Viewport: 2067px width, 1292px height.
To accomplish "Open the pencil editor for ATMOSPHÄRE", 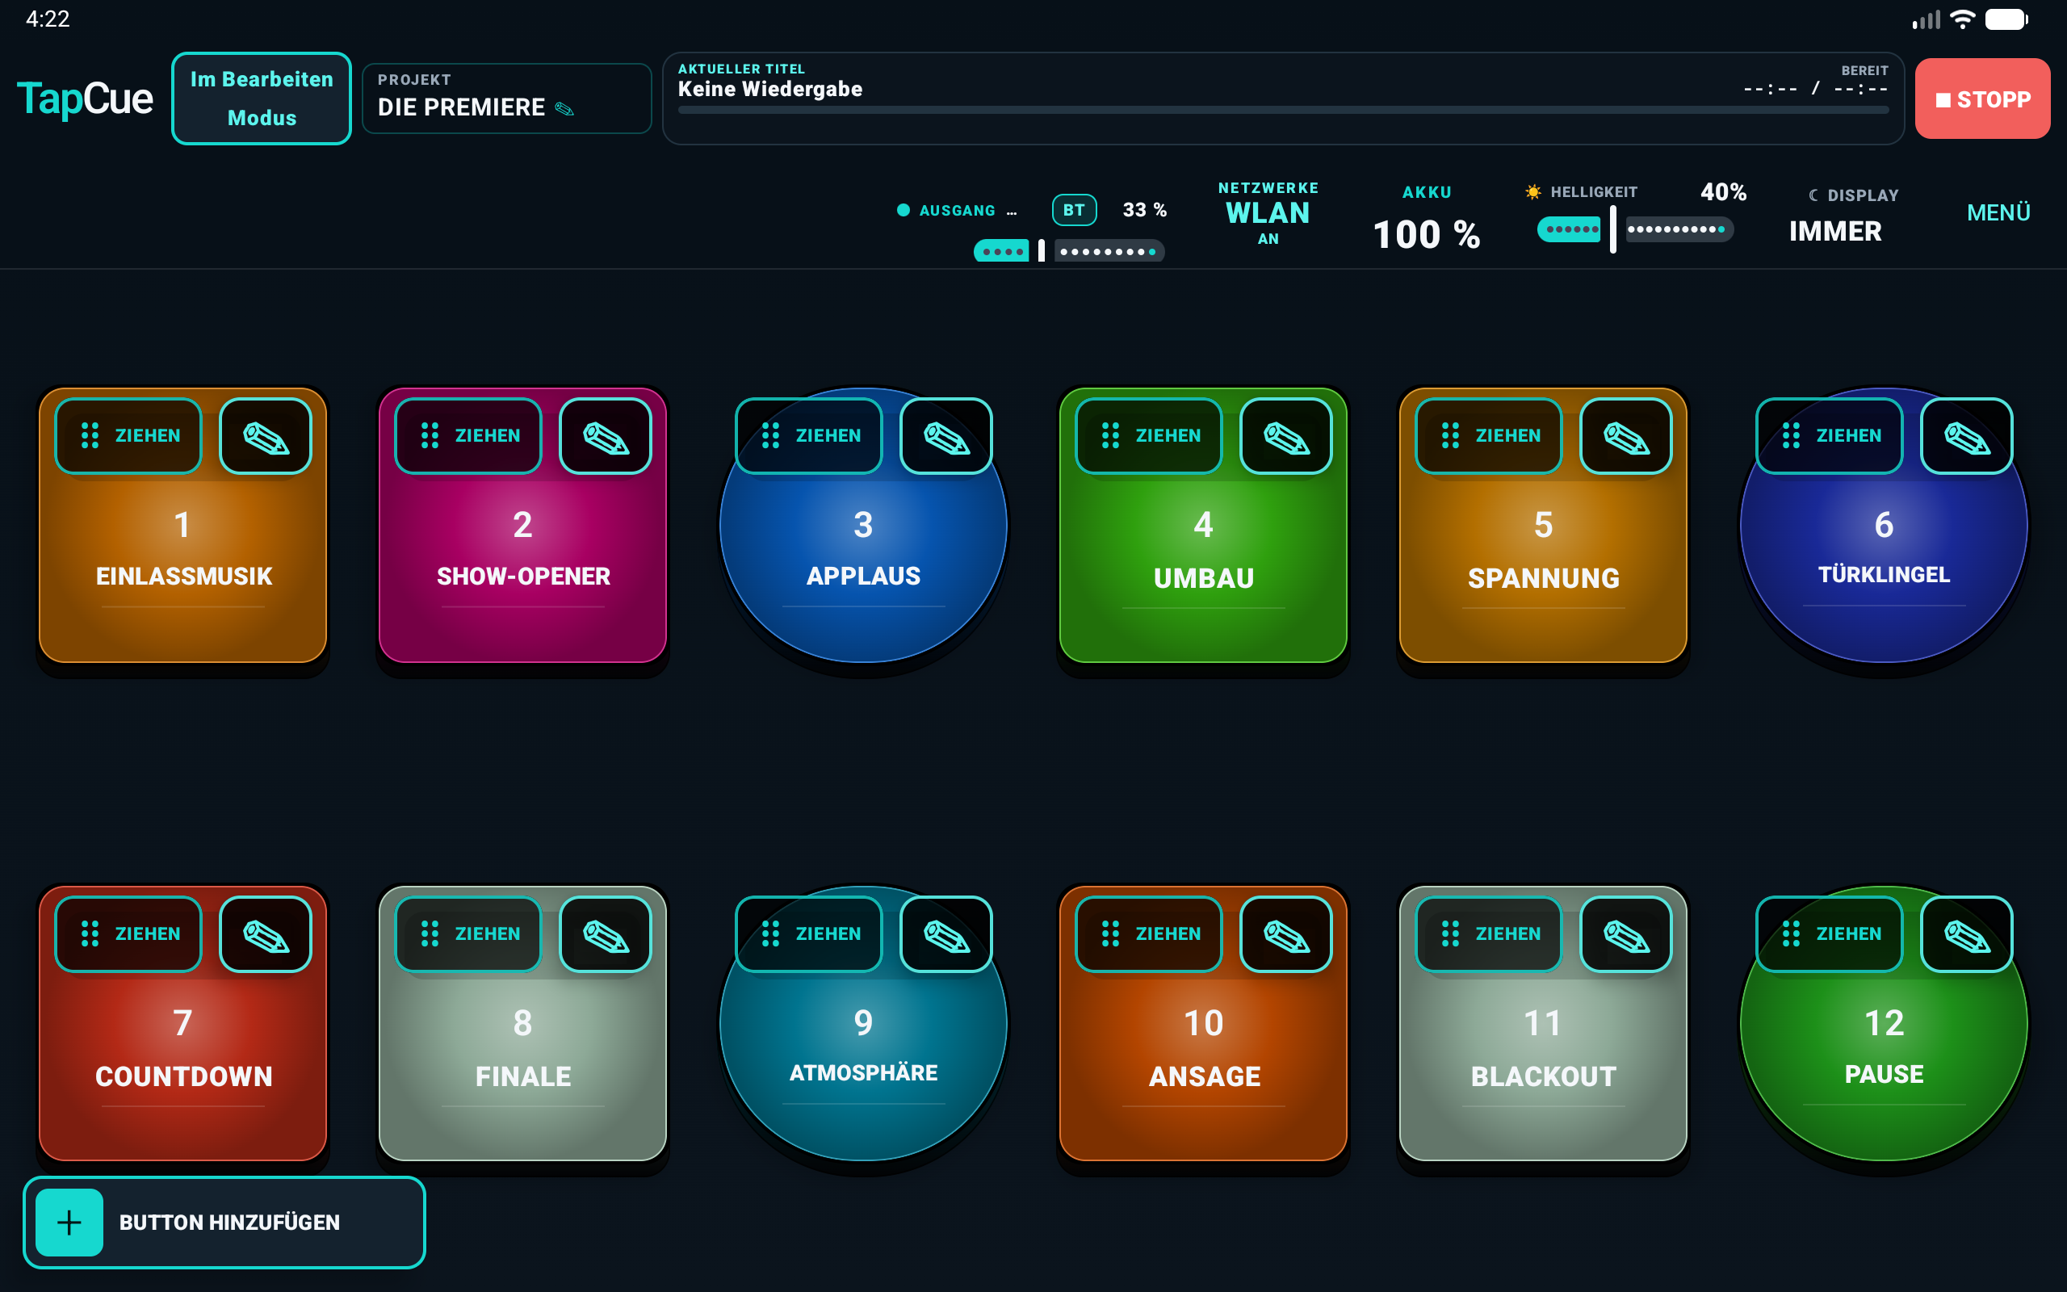I will [946, 934].
